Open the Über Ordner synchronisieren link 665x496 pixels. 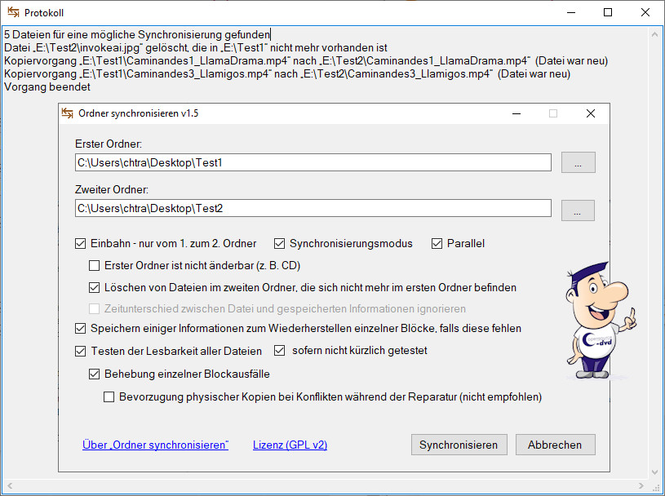click(x=155, y=445)
